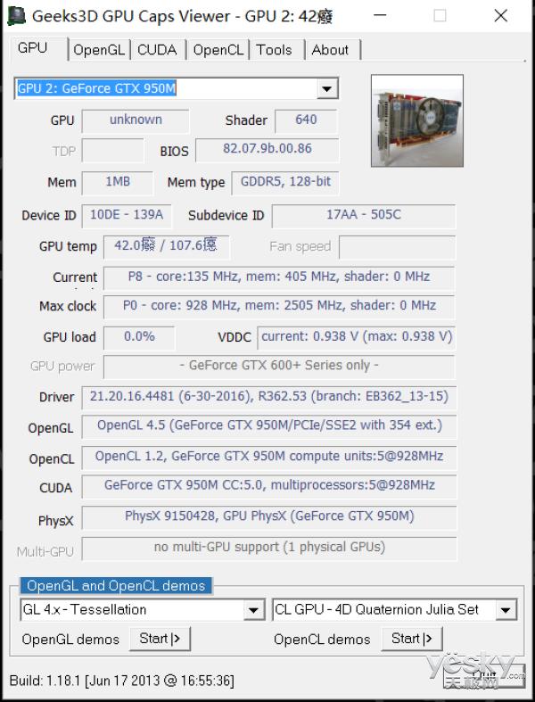The height and width of the screenshot is (702, 535).
Task: Click the Device ID field 10DE - 139A
Action: coord(127,216)
